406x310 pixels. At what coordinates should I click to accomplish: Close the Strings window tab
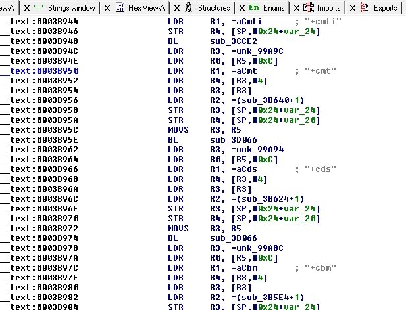[27, 8]
